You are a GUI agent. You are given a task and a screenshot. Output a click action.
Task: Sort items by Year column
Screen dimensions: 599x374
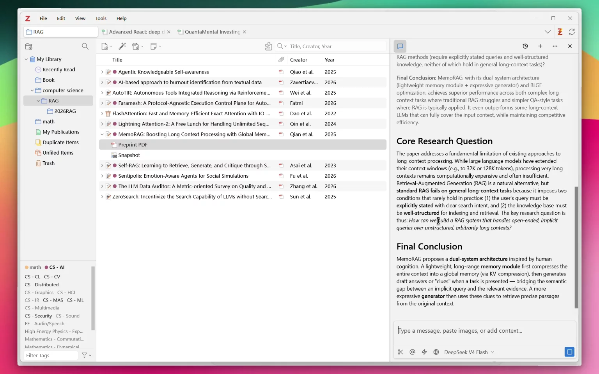pyautogui.click(x=354, y=60)
